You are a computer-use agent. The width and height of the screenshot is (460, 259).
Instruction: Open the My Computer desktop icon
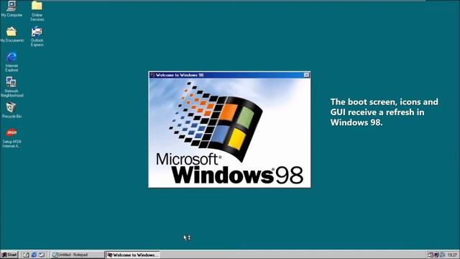tap(11, 9)
